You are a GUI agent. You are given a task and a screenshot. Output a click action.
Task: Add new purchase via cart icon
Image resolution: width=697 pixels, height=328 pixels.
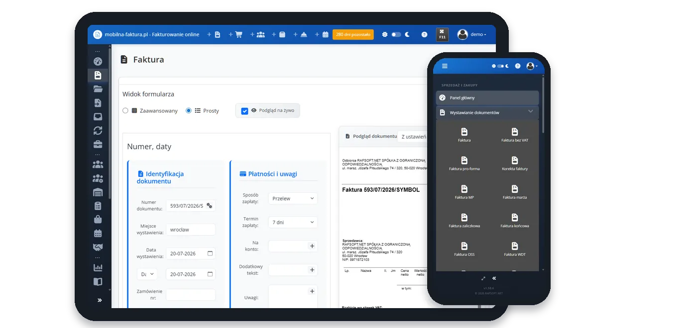pos(235,34)
